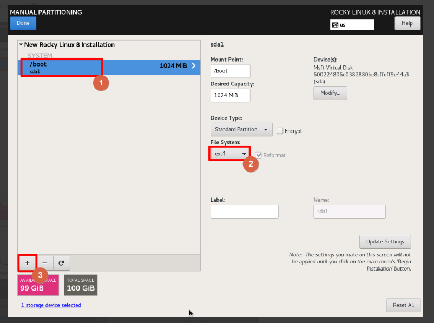This screenshot has width=434, height=323.
Task: Click Modify... devices button
Action: coord(330,93)
